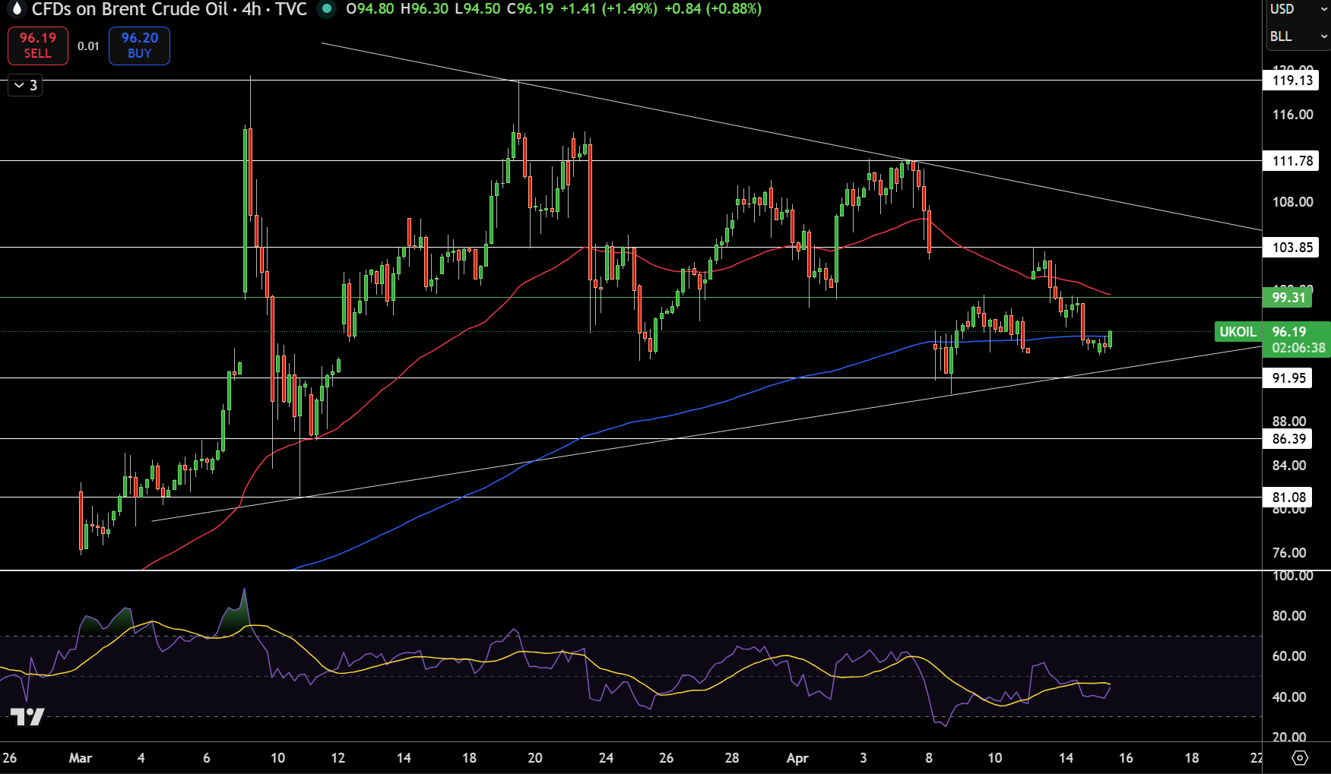Image resolution: width=1331 pixels, height=774 pixels.
Task: Click the 108.00 price scale value
Action: [x=1292, y=202]
